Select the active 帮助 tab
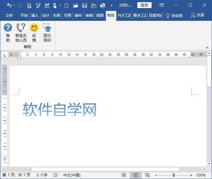Screen dimensions: 212x179 111,16
